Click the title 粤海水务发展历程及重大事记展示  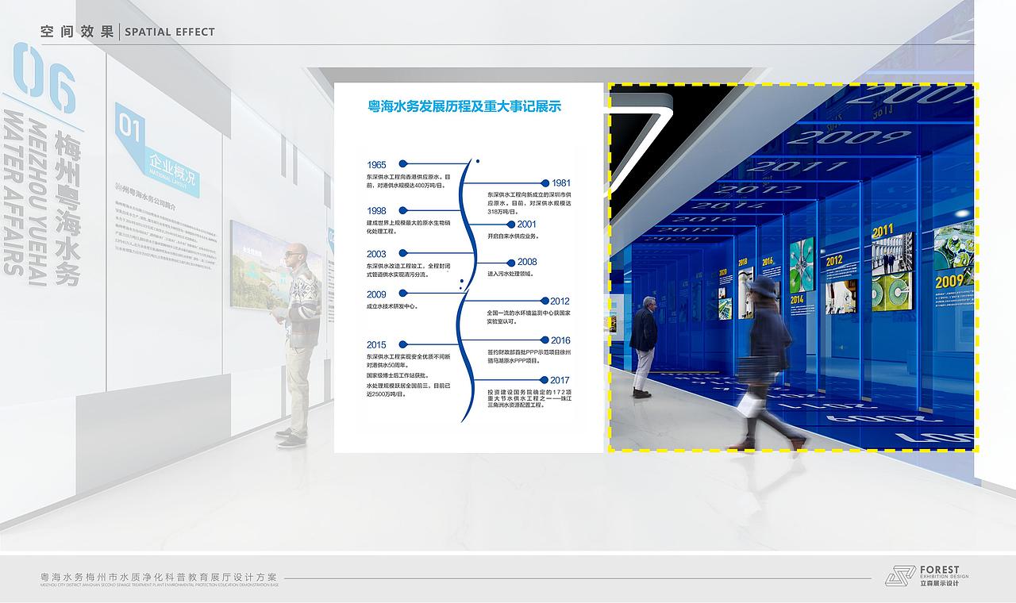pos(465,106)
